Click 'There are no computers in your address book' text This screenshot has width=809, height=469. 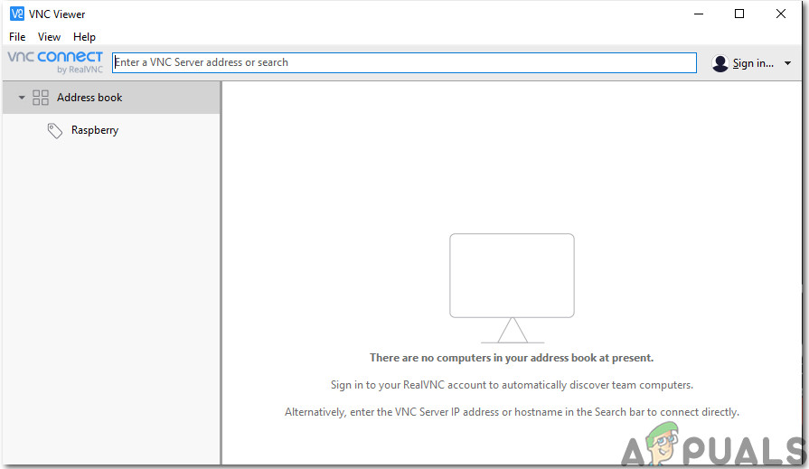click(512, 358)
